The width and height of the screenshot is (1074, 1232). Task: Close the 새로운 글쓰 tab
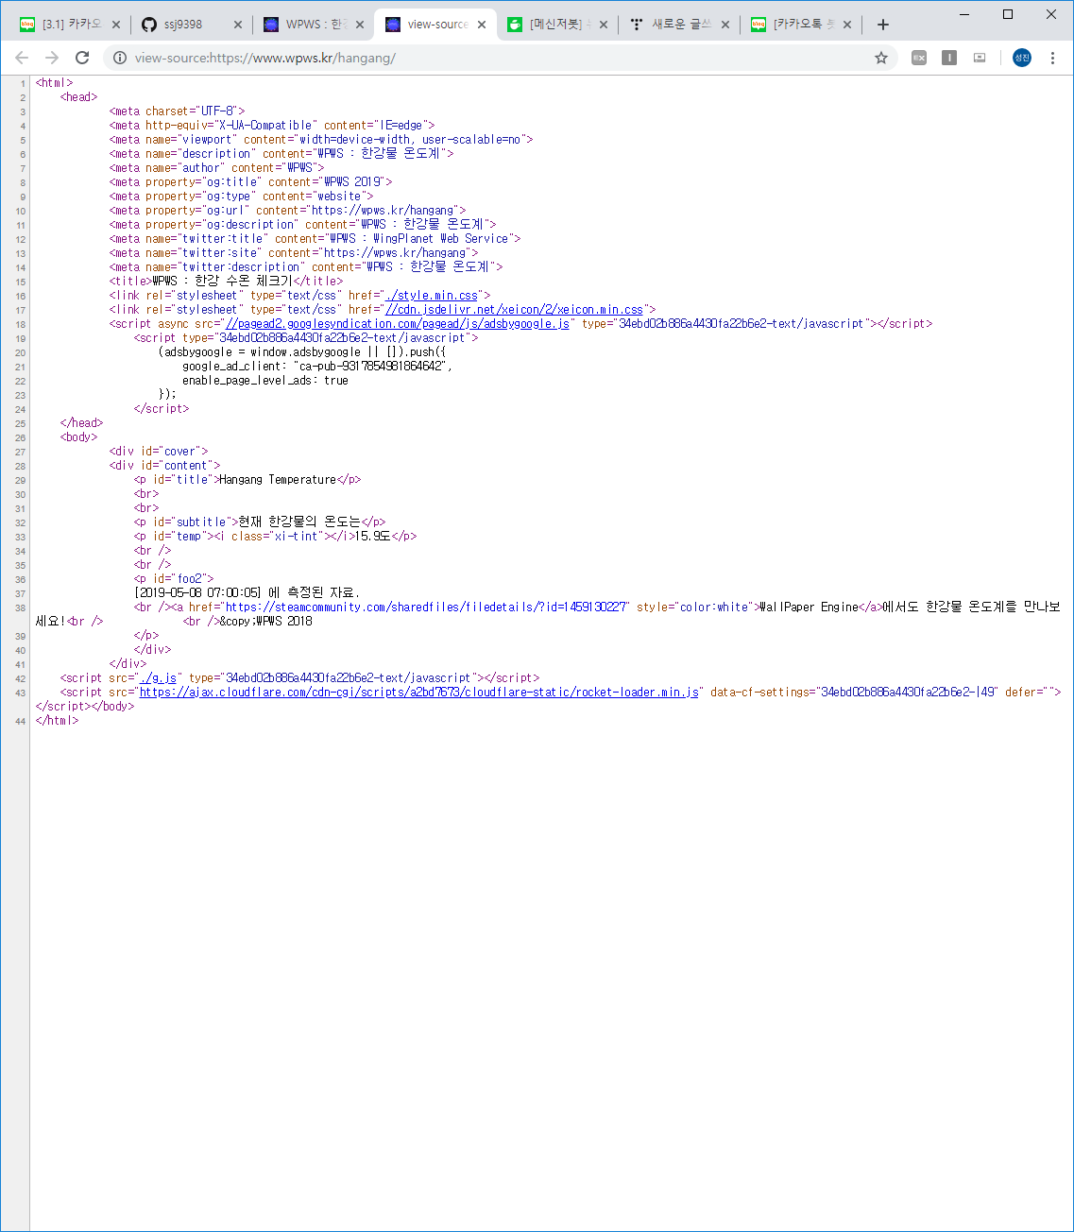725,25
